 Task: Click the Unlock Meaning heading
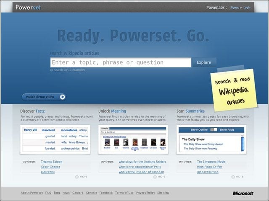click(112, 111)
